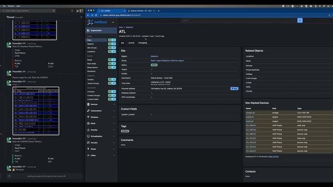This screenshot has height=187, width=333.
Task: Close the Slack Thread panel
Action: 81,17
